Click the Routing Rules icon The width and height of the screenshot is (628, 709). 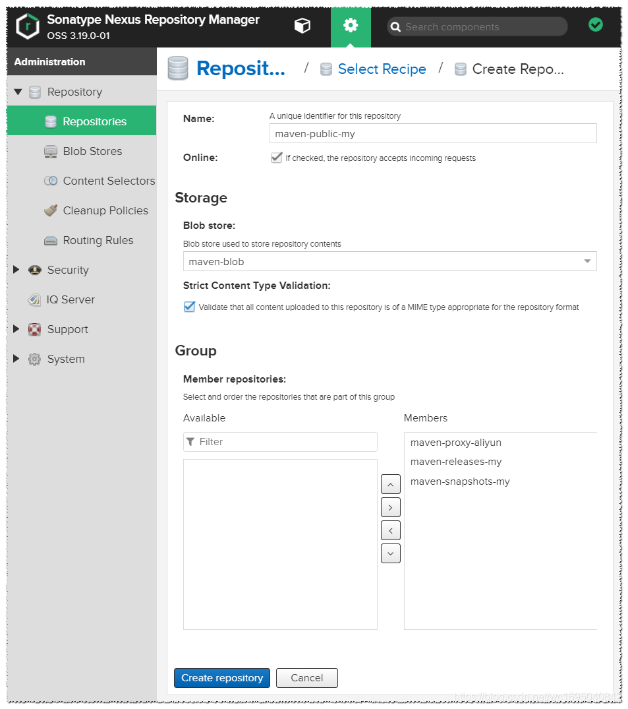pyautogui.click(x=51, y=240)
